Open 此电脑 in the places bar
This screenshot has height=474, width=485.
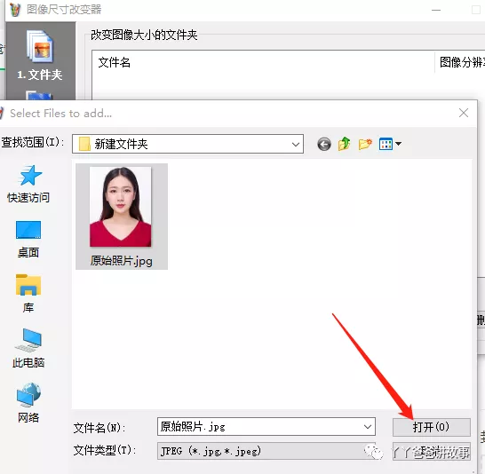pyautogui.click(x=28, y=349)
